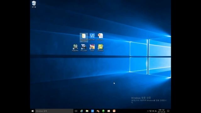Show hidden system tray icons
201x113 pixels.
click(x=148, y=111)
